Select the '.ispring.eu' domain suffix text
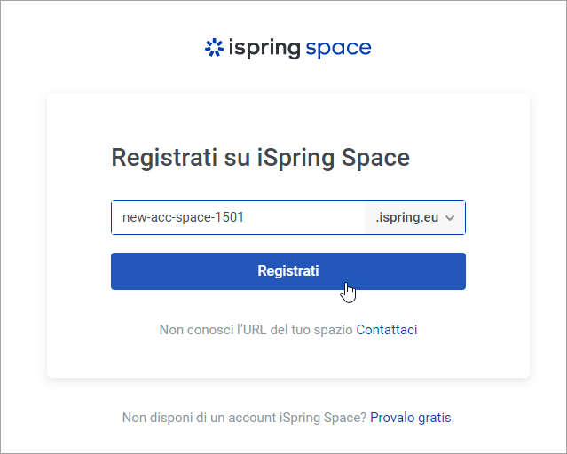Viewport: 567px width, 454px height. [x=407, y=217]
